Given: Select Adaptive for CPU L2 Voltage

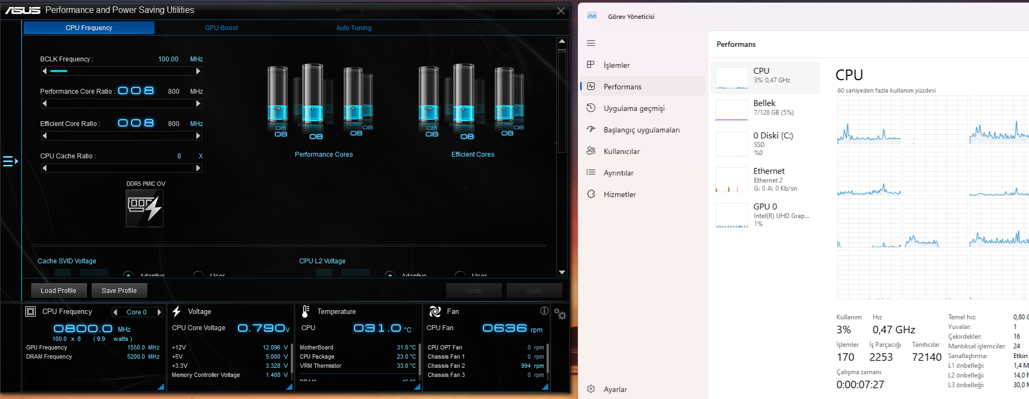Looking at the screenshot, I should coord(390,275).
